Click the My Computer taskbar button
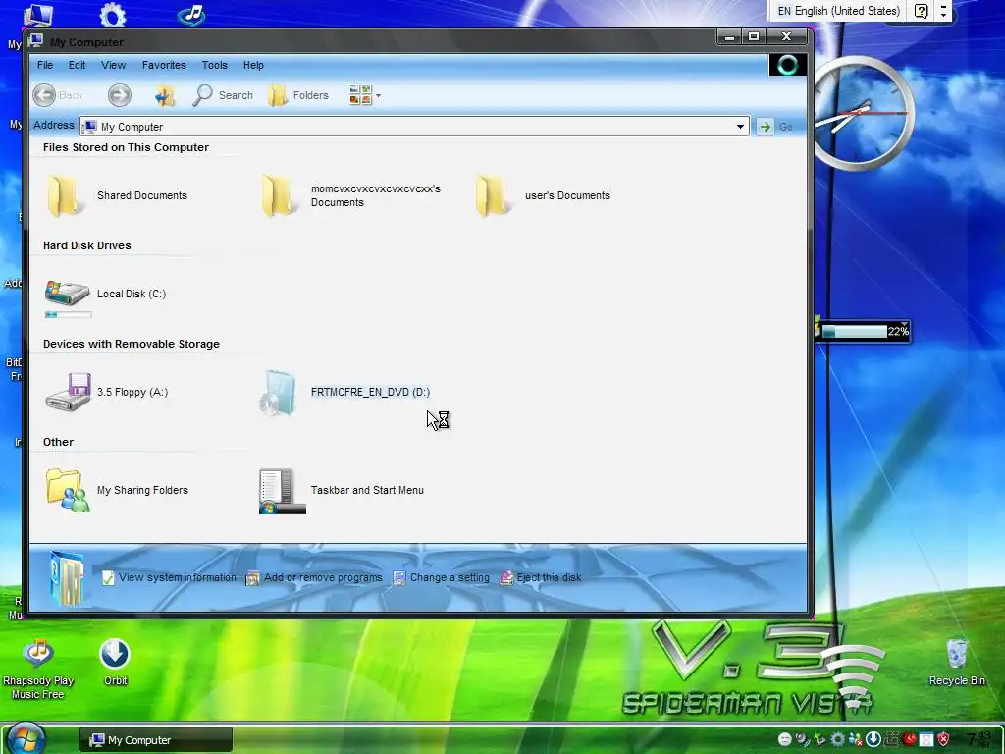This screenshot has width=1005, height=754. (156, 740)
